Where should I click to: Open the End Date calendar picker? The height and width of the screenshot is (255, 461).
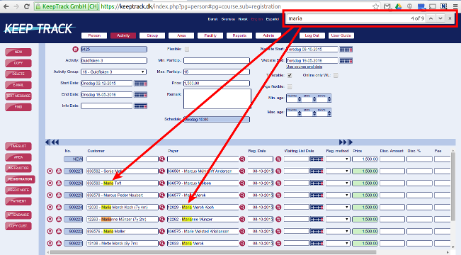[140, 95]
